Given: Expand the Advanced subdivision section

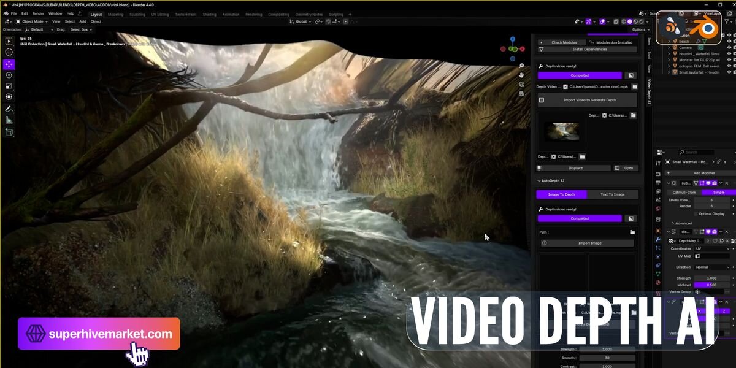Looking at the screenshot, I should click(682, 223).
